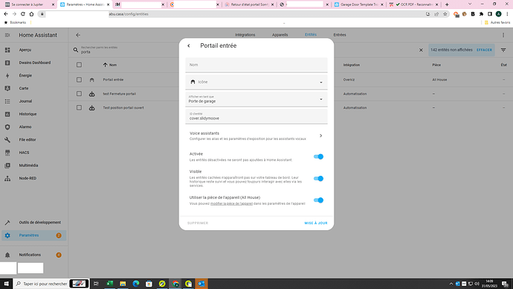Toggle 'Utiliser la pièce de l'appareil' switch

[318, 200]
